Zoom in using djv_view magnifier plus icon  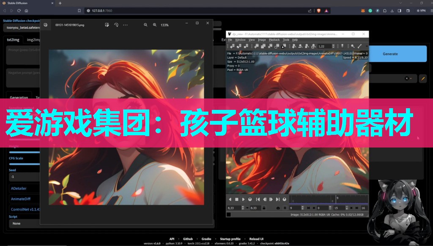click(x=294, y=46)
